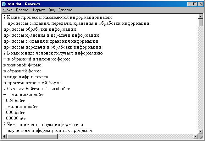This screenshot has width=205, height=141.
Task: Click the vertical scrollbar up arrow
Action: coord(200,16)
